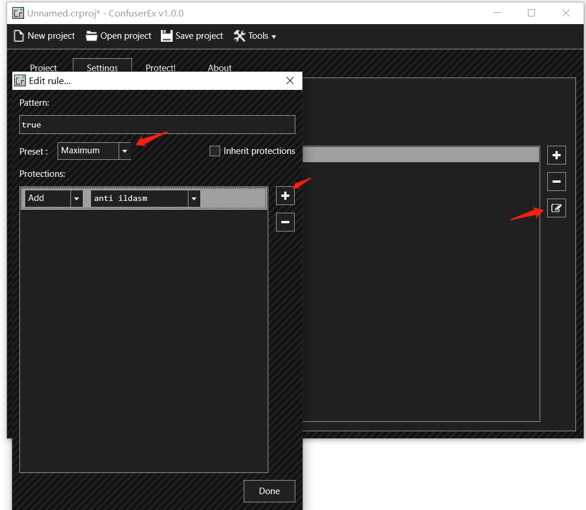Open the Add action dropdown in protections row

point(54,198)
